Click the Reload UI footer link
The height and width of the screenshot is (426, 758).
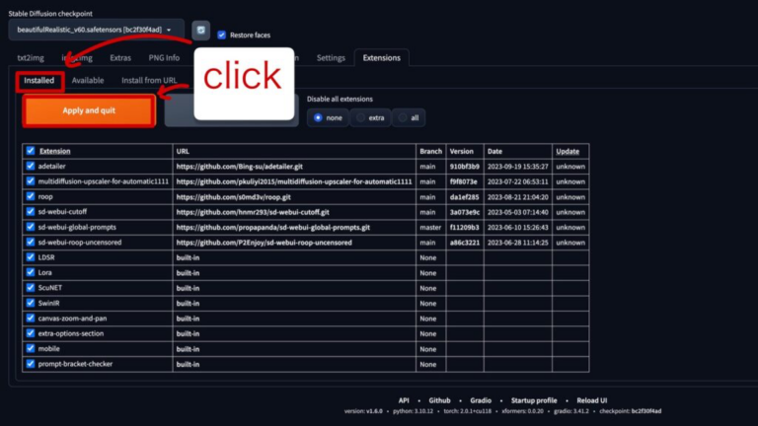tap(591, 400)
